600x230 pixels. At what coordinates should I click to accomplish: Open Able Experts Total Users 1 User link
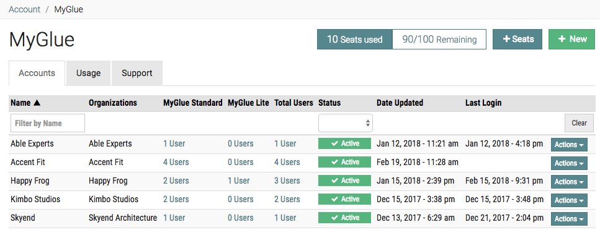tap(285, 144)
